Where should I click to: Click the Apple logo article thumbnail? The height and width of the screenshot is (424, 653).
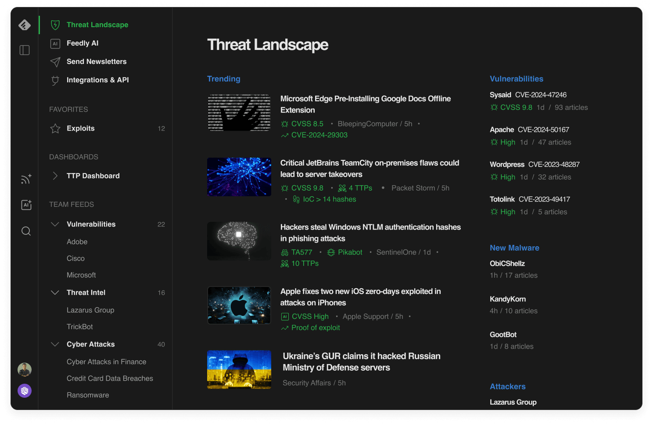coord(239,305)
